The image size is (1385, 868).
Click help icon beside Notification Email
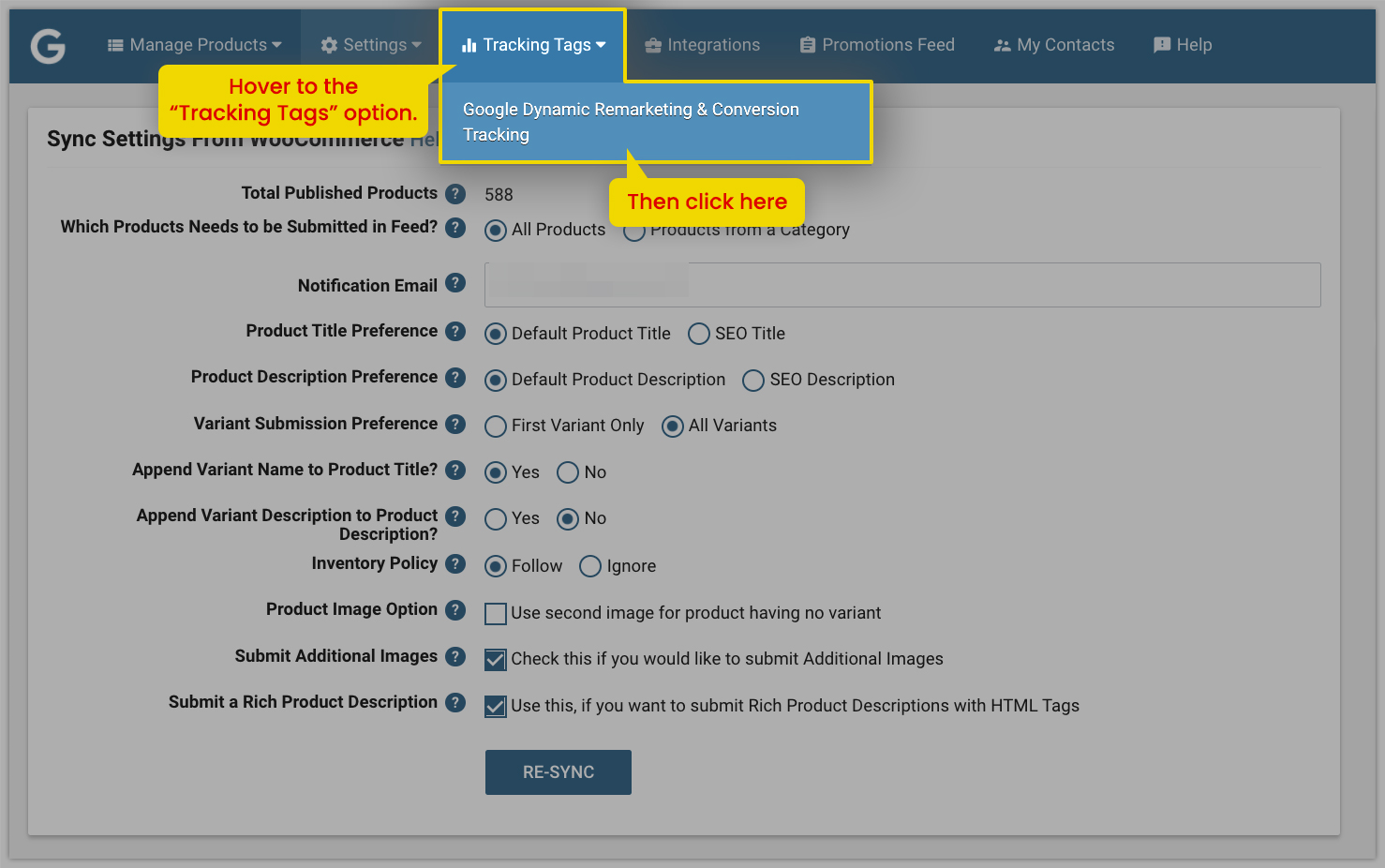tap(455, 283)
